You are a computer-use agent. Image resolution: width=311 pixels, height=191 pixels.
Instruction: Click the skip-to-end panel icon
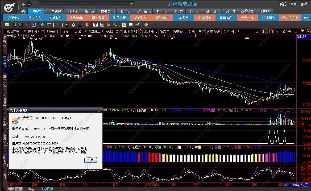pyautogui.click(x=308, y=31)
